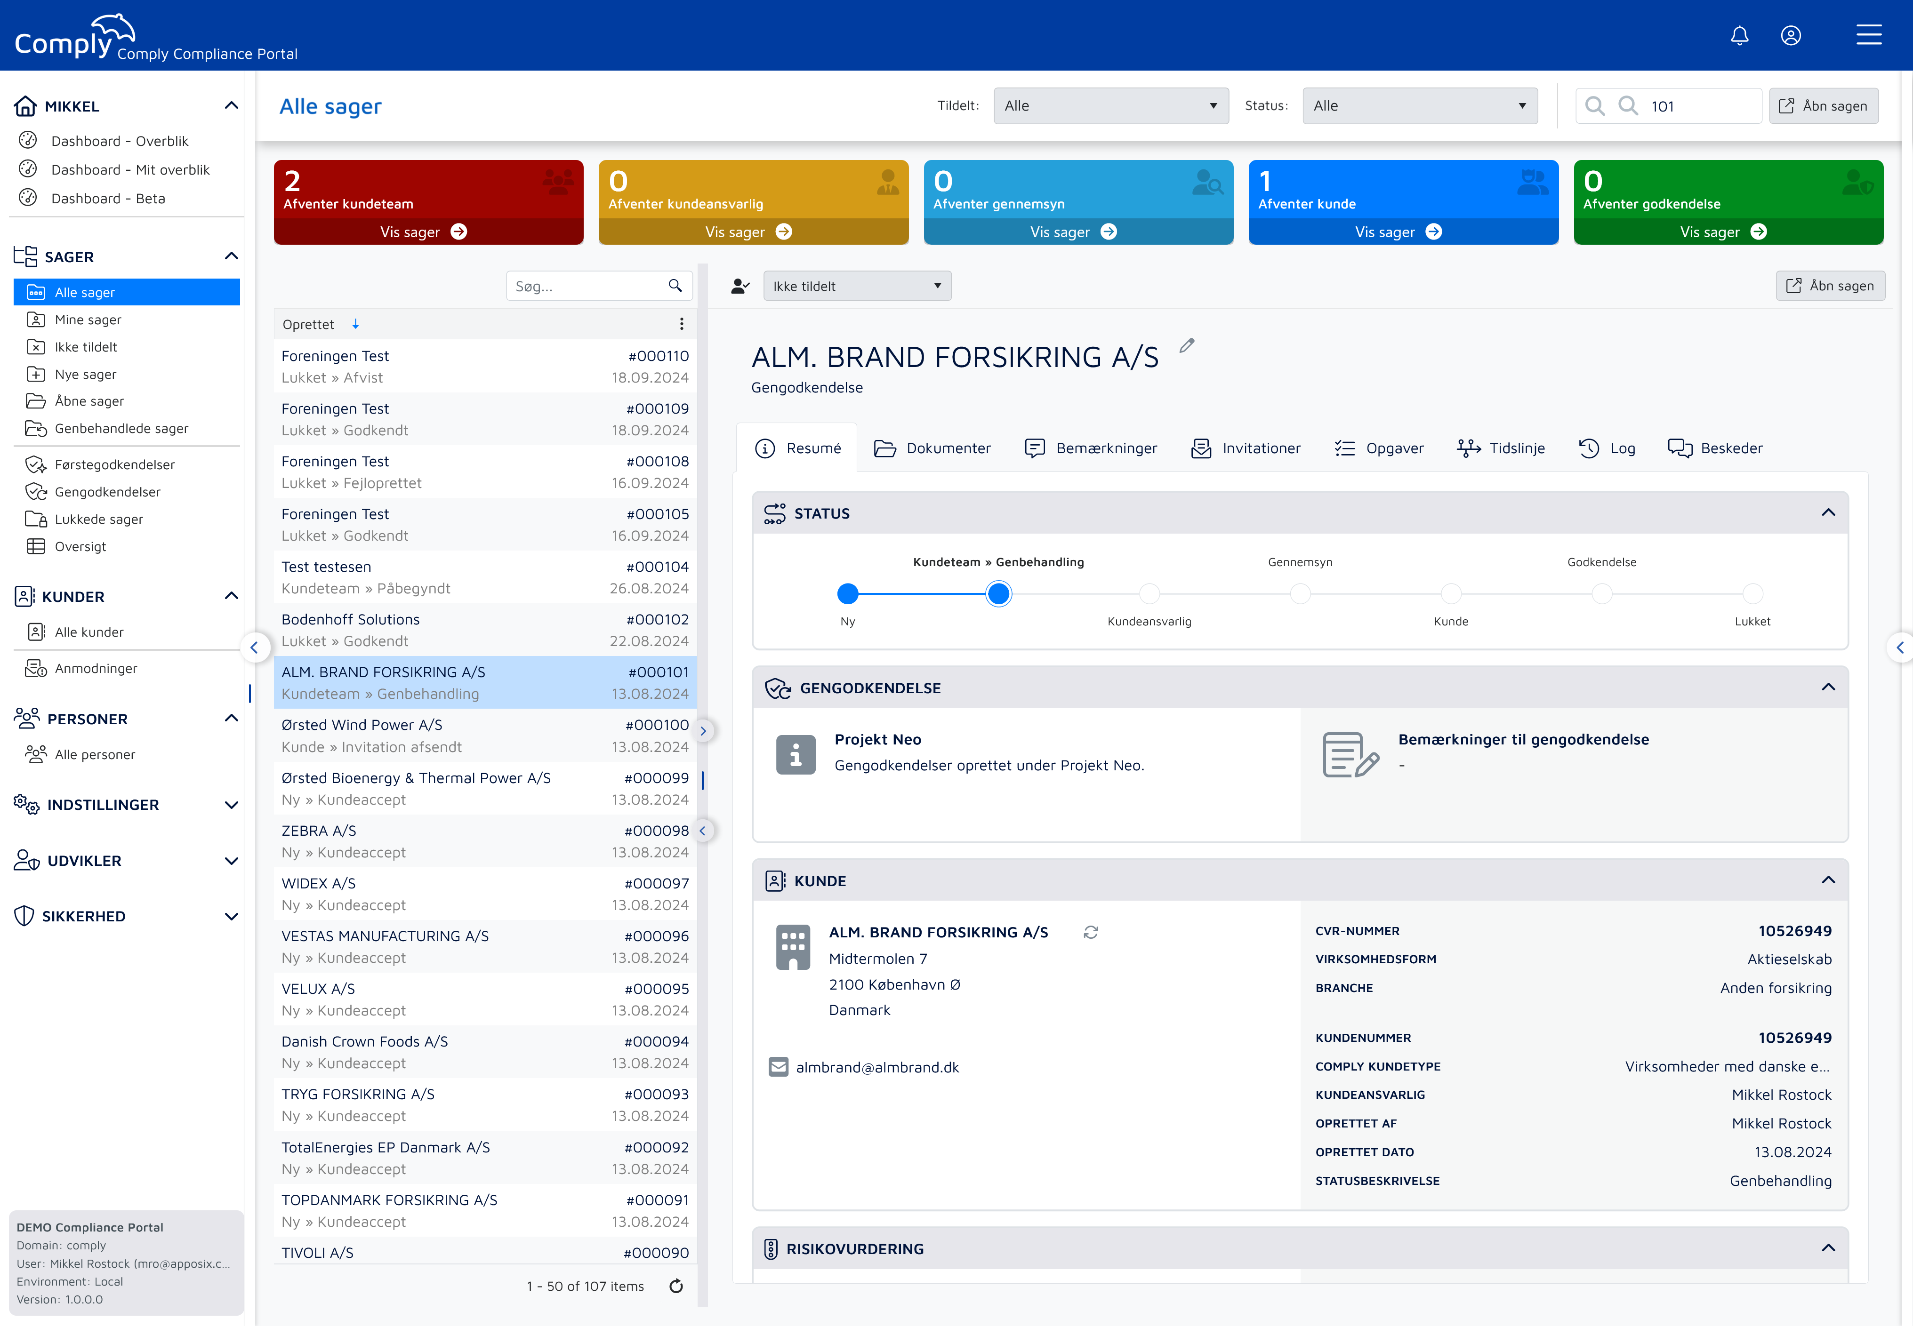
Task: Switch to the Beskeder tab
Action: [x=1715, y=448]
